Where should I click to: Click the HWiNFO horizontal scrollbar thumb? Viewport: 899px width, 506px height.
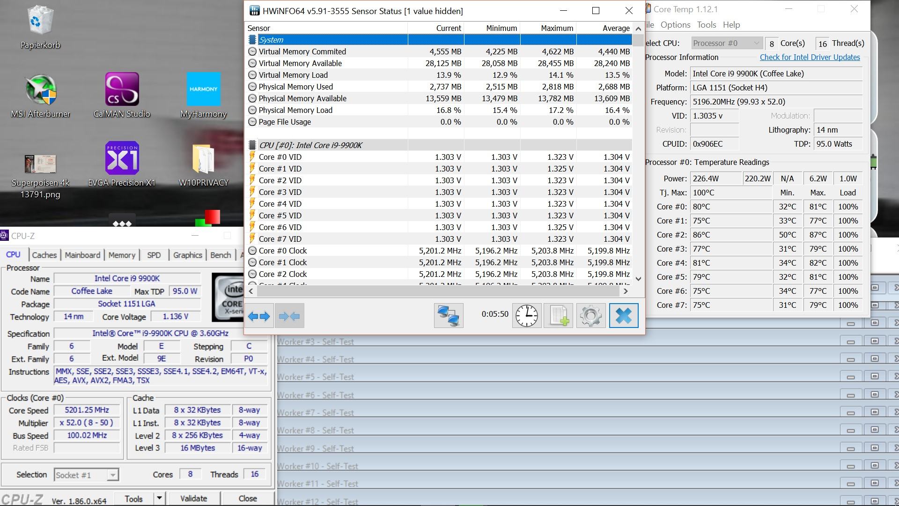point(438,291)
